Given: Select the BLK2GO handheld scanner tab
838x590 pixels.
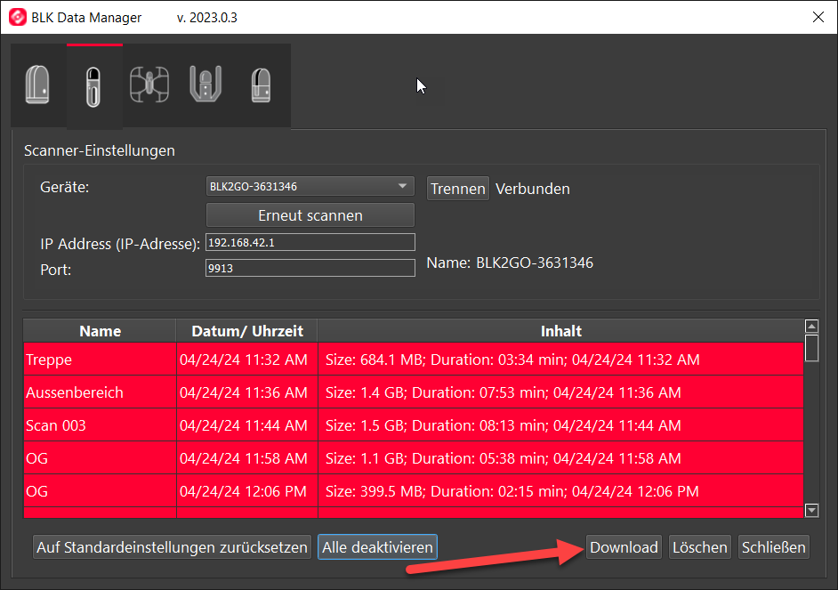Looking at the screenshot, I should pos(94,86).
